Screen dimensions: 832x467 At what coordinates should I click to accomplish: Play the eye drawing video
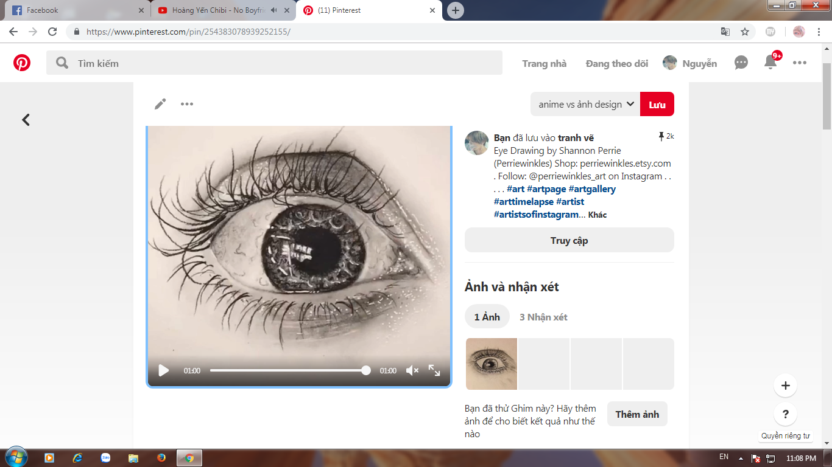pos(163,370)
